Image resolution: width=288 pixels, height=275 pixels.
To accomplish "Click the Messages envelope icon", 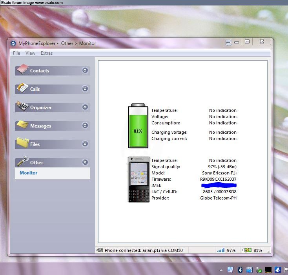I will [23, 125].
